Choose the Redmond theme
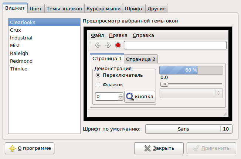This screenshot has height=159, width=241. point(21,61)
